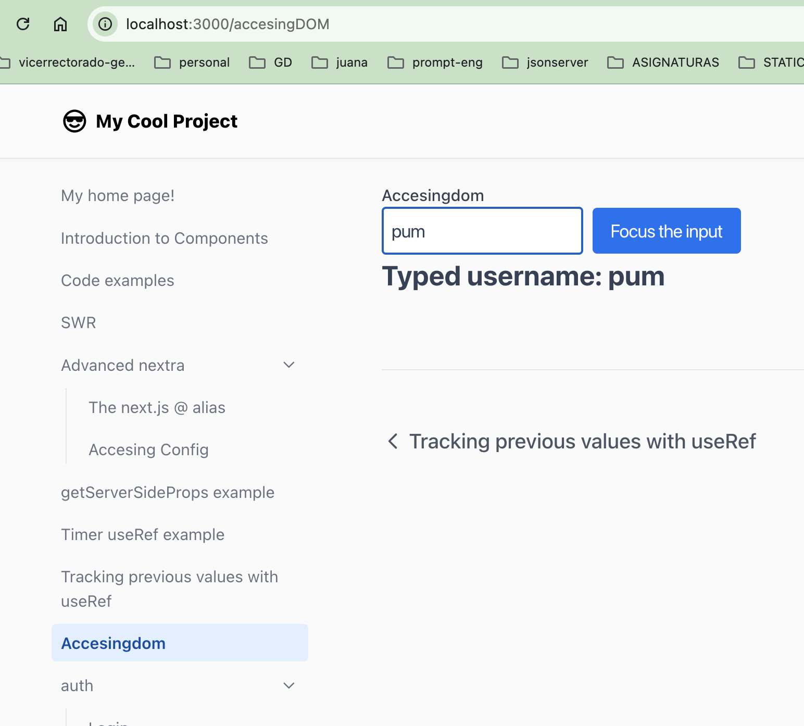Viewport: 804px width, 726px height.
Task: Click the Typed username: pum heading
Action: pyautogui.click(x=523, y=276)
